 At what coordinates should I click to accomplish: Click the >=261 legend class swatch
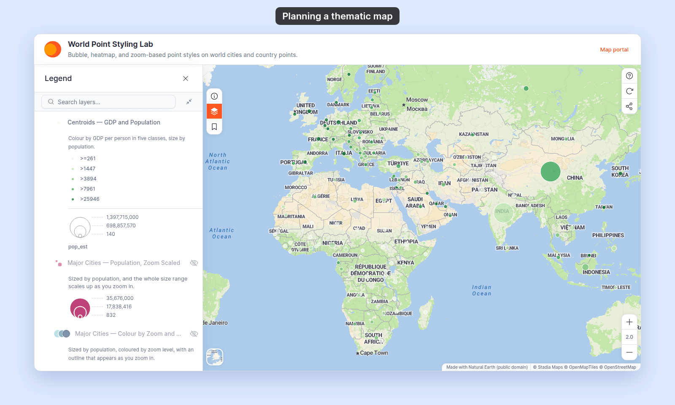73,159
